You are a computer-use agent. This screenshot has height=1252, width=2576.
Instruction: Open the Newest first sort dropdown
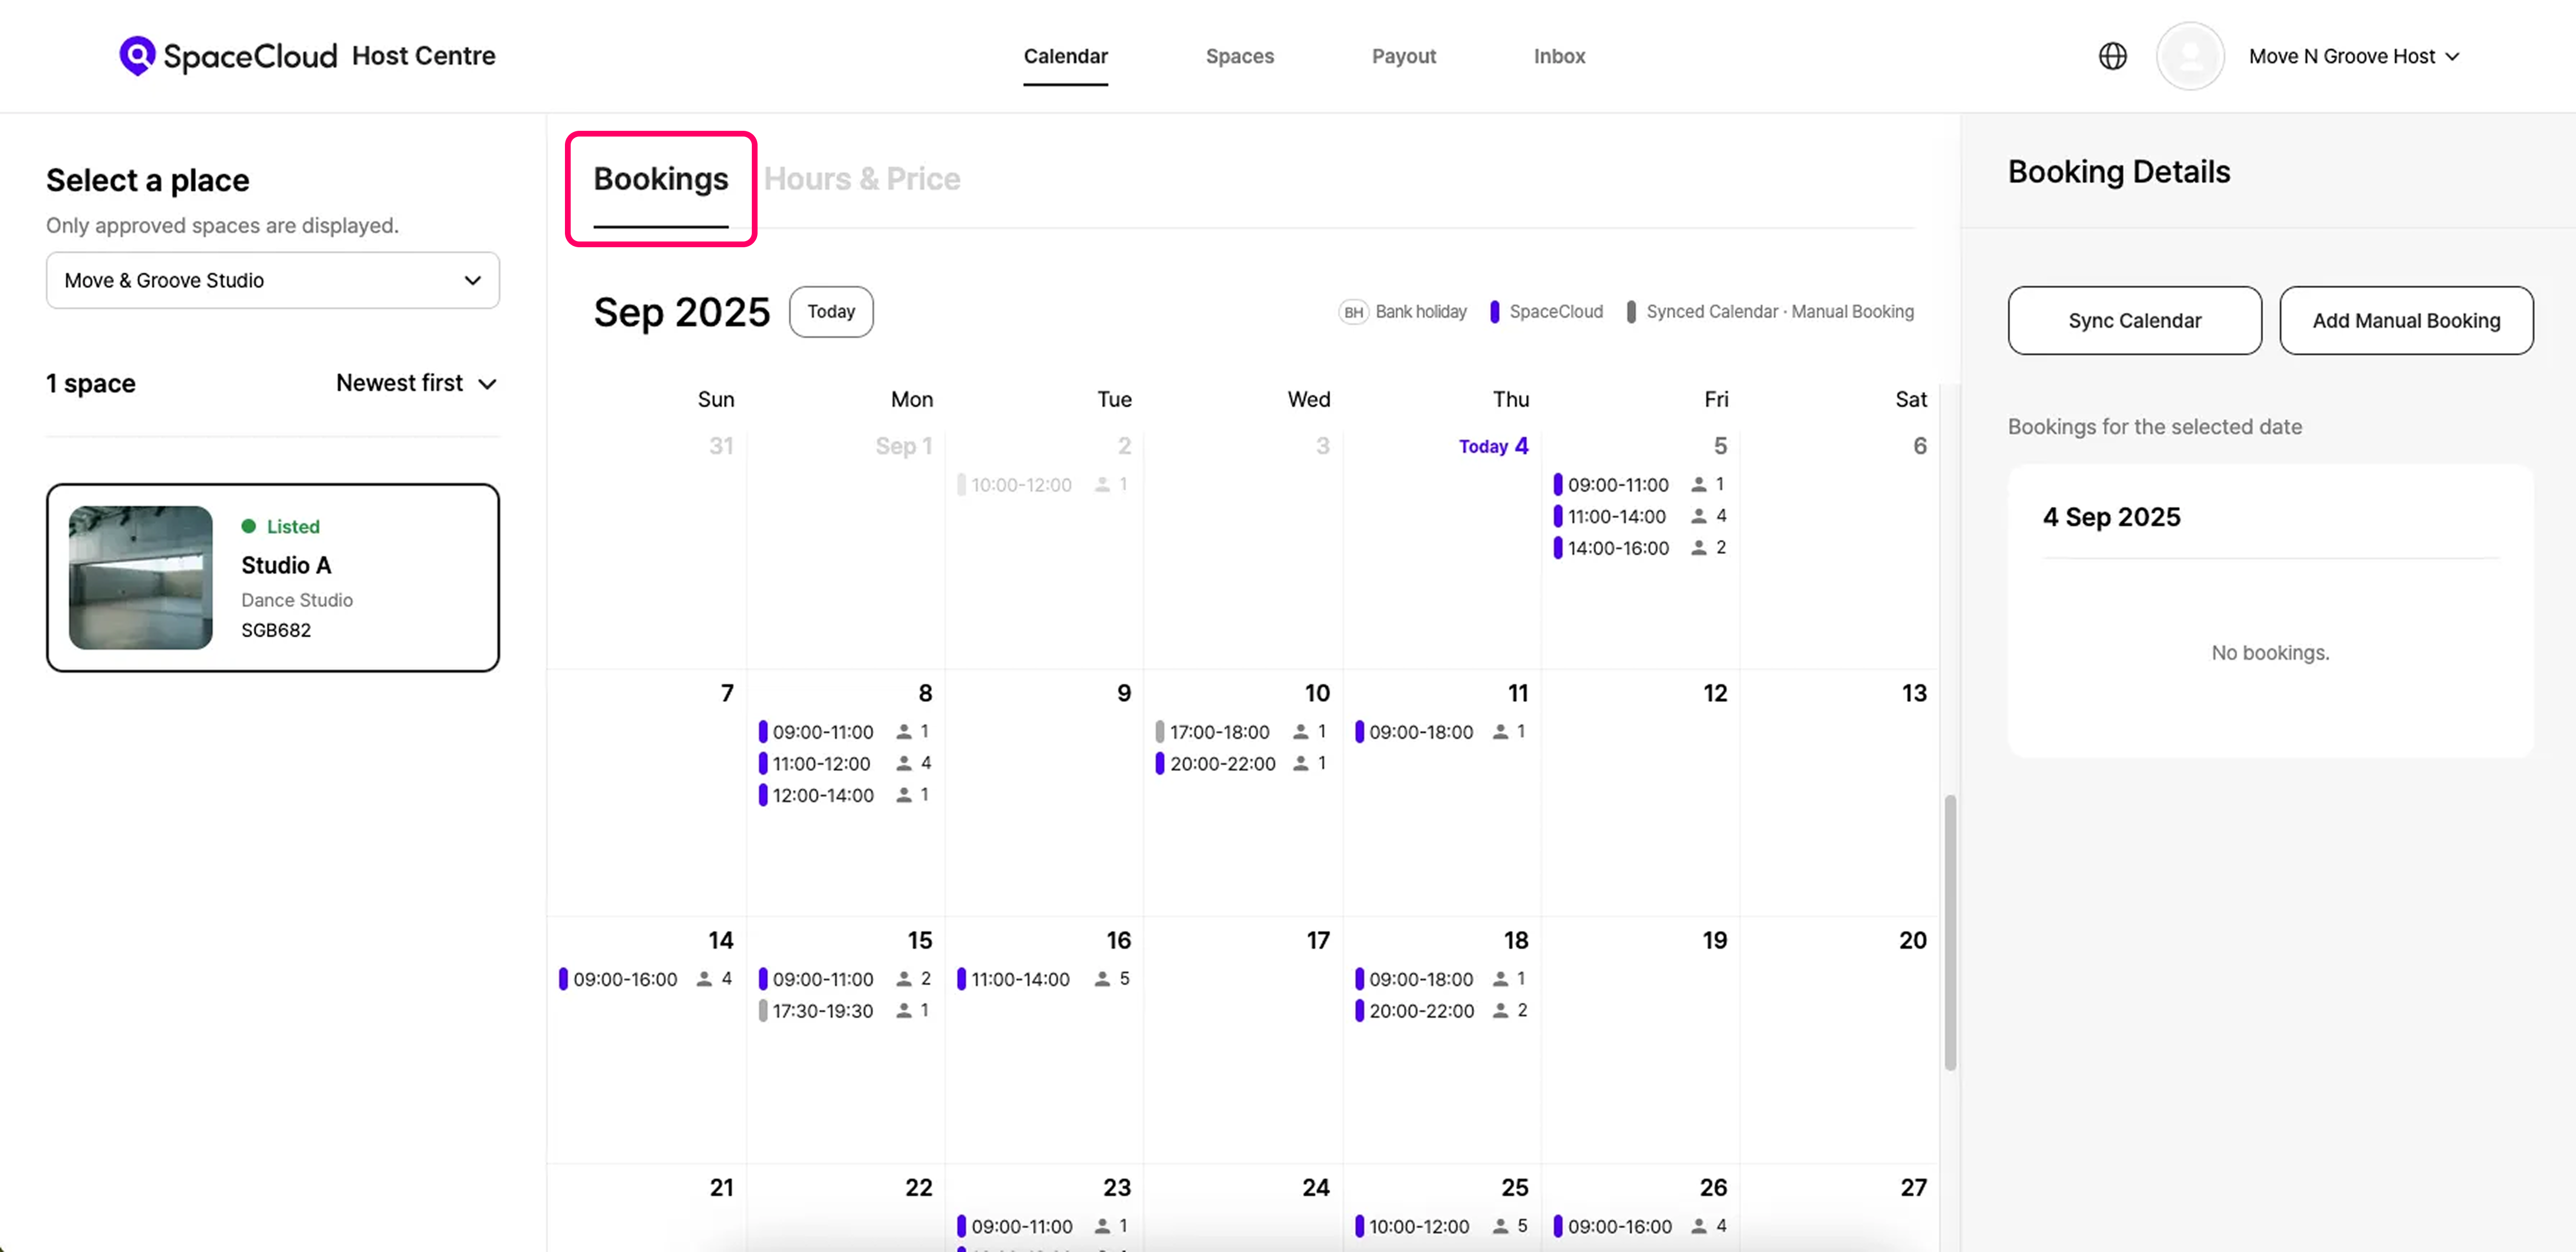pos(416,383)
